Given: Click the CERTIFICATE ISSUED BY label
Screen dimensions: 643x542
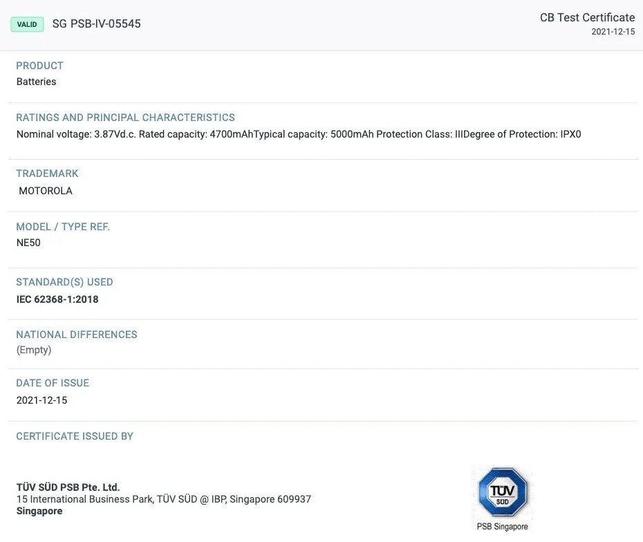Looking at the screenshot, I should click(75, 436).
